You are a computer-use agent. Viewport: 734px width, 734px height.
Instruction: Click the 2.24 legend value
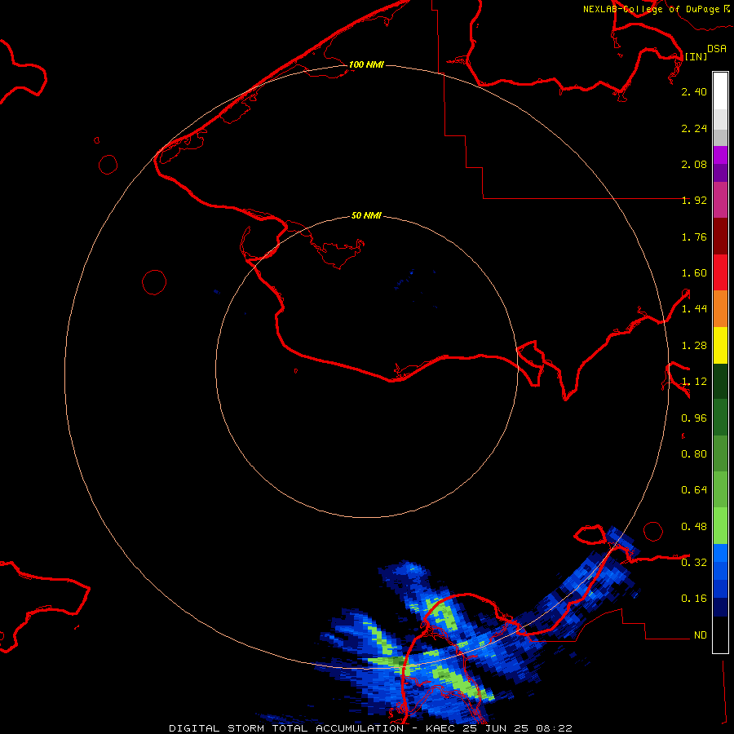click(694, 128)
